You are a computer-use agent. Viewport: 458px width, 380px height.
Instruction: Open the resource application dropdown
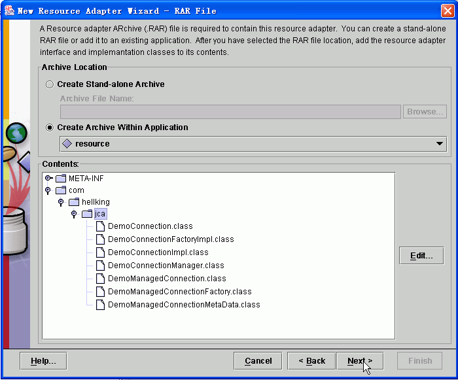click(x=253, y=144)
